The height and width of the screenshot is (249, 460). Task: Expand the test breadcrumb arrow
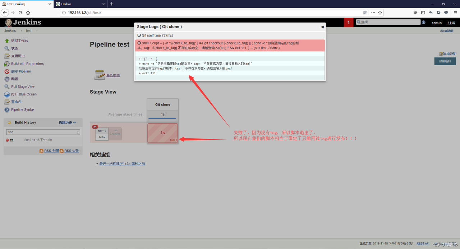pyautogui.click(x=36, y=31)
